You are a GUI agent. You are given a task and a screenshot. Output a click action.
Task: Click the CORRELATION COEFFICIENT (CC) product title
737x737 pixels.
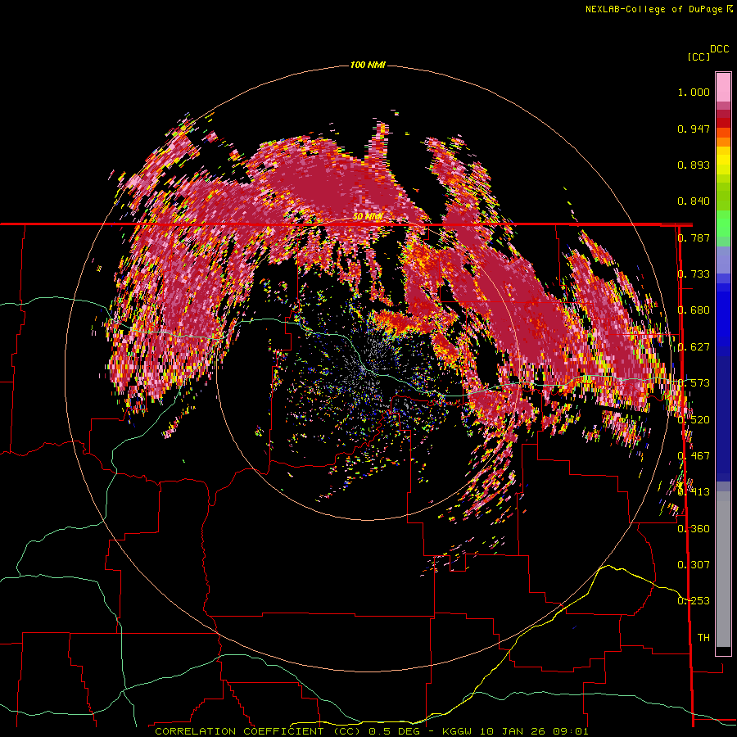[x=258, y=731]
